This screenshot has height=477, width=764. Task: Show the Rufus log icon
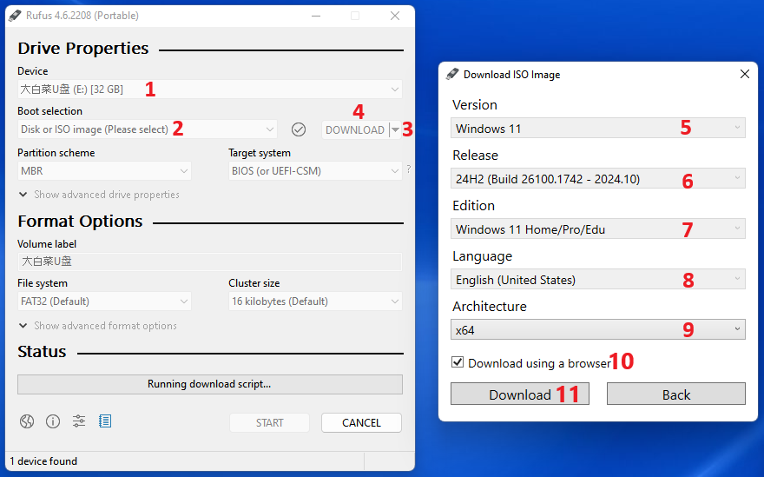105,421
